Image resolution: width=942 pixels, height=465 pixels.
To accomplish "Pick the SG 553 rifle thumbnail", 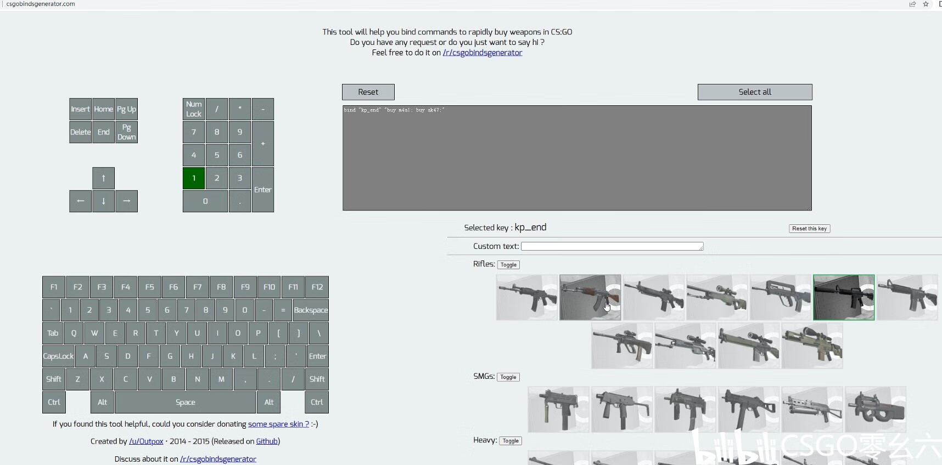I will click(654, 297).
